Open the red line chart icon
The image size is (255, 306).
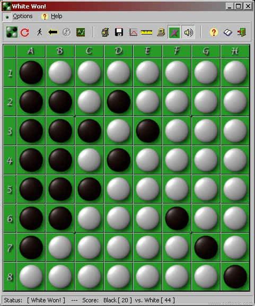[133, 32]
